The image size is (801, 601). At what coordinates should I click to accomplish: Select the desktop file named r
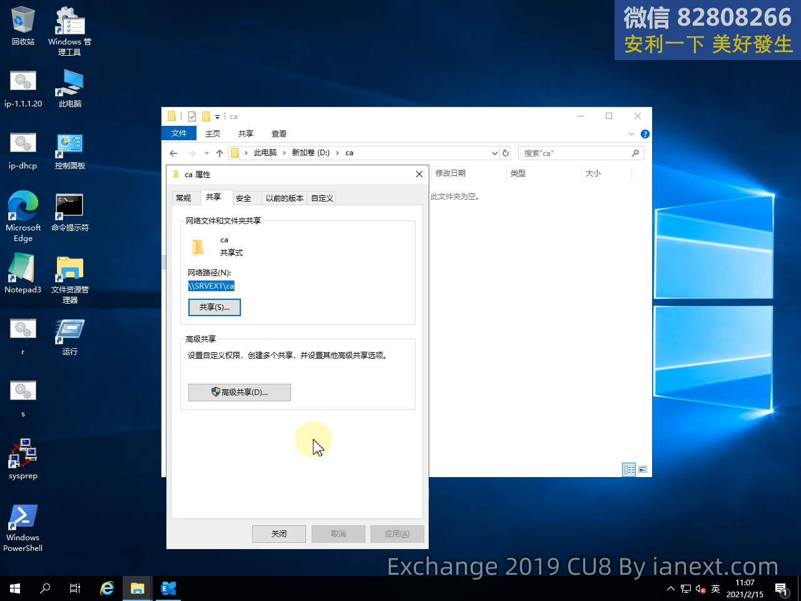23,337
